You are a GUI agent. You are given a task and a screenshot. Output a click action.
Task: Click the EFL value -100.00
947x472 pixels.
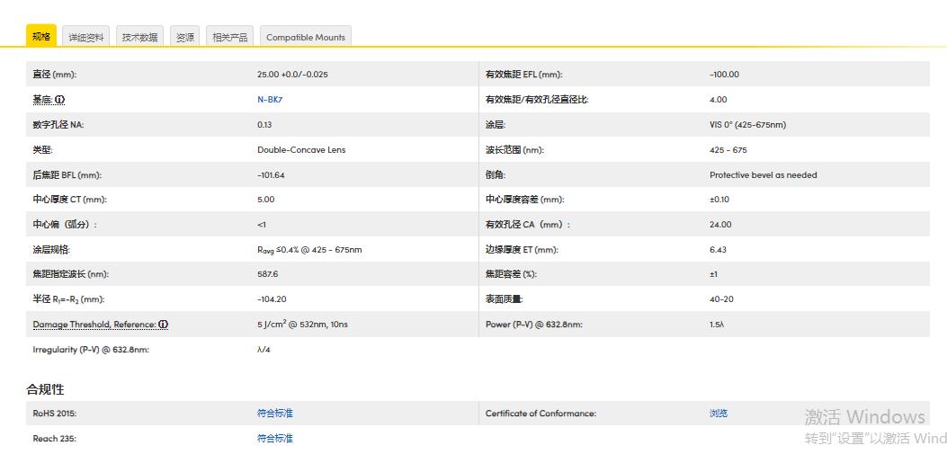pyautogui.click(x=724, y=75)
